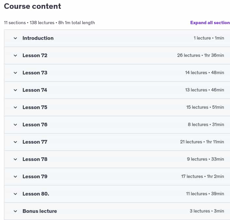Select the Lesson 77 title
The image size is (230, 220).
[35, 142]
